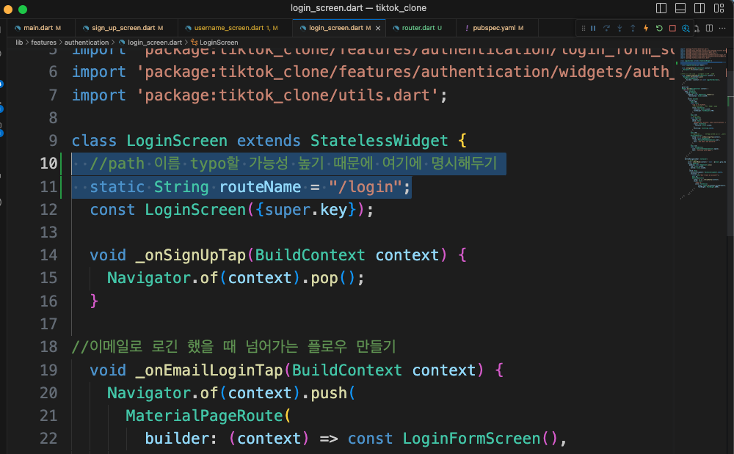734x454 pixels.
Task: Stop debugging with the red square
Action: click(x=672, y=28)
